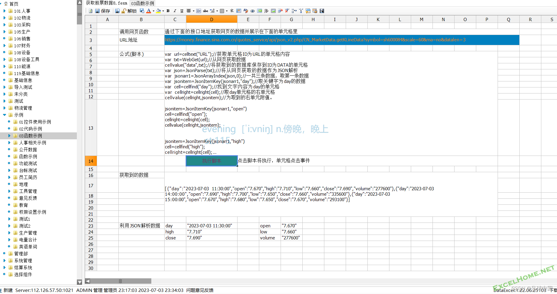Expand the 101人事 tree node
The height and width of the screenshot is (294, 557).
point(4,11)
